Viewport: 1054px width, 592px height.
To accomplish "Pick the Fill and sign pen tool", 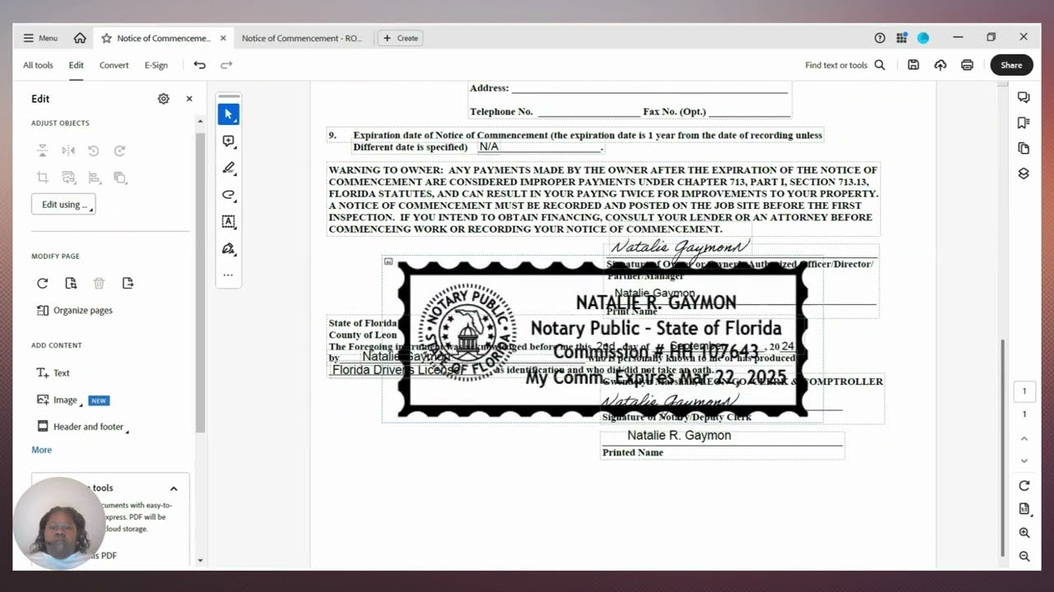I will [x=228, y=248].
